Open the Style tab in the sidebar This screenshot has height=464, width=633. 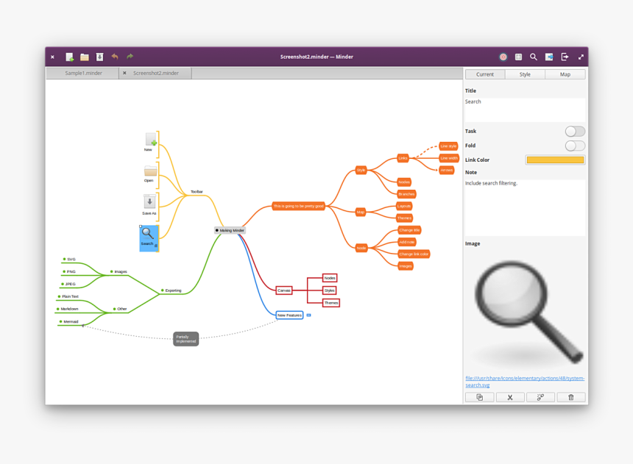pos(525,74)
